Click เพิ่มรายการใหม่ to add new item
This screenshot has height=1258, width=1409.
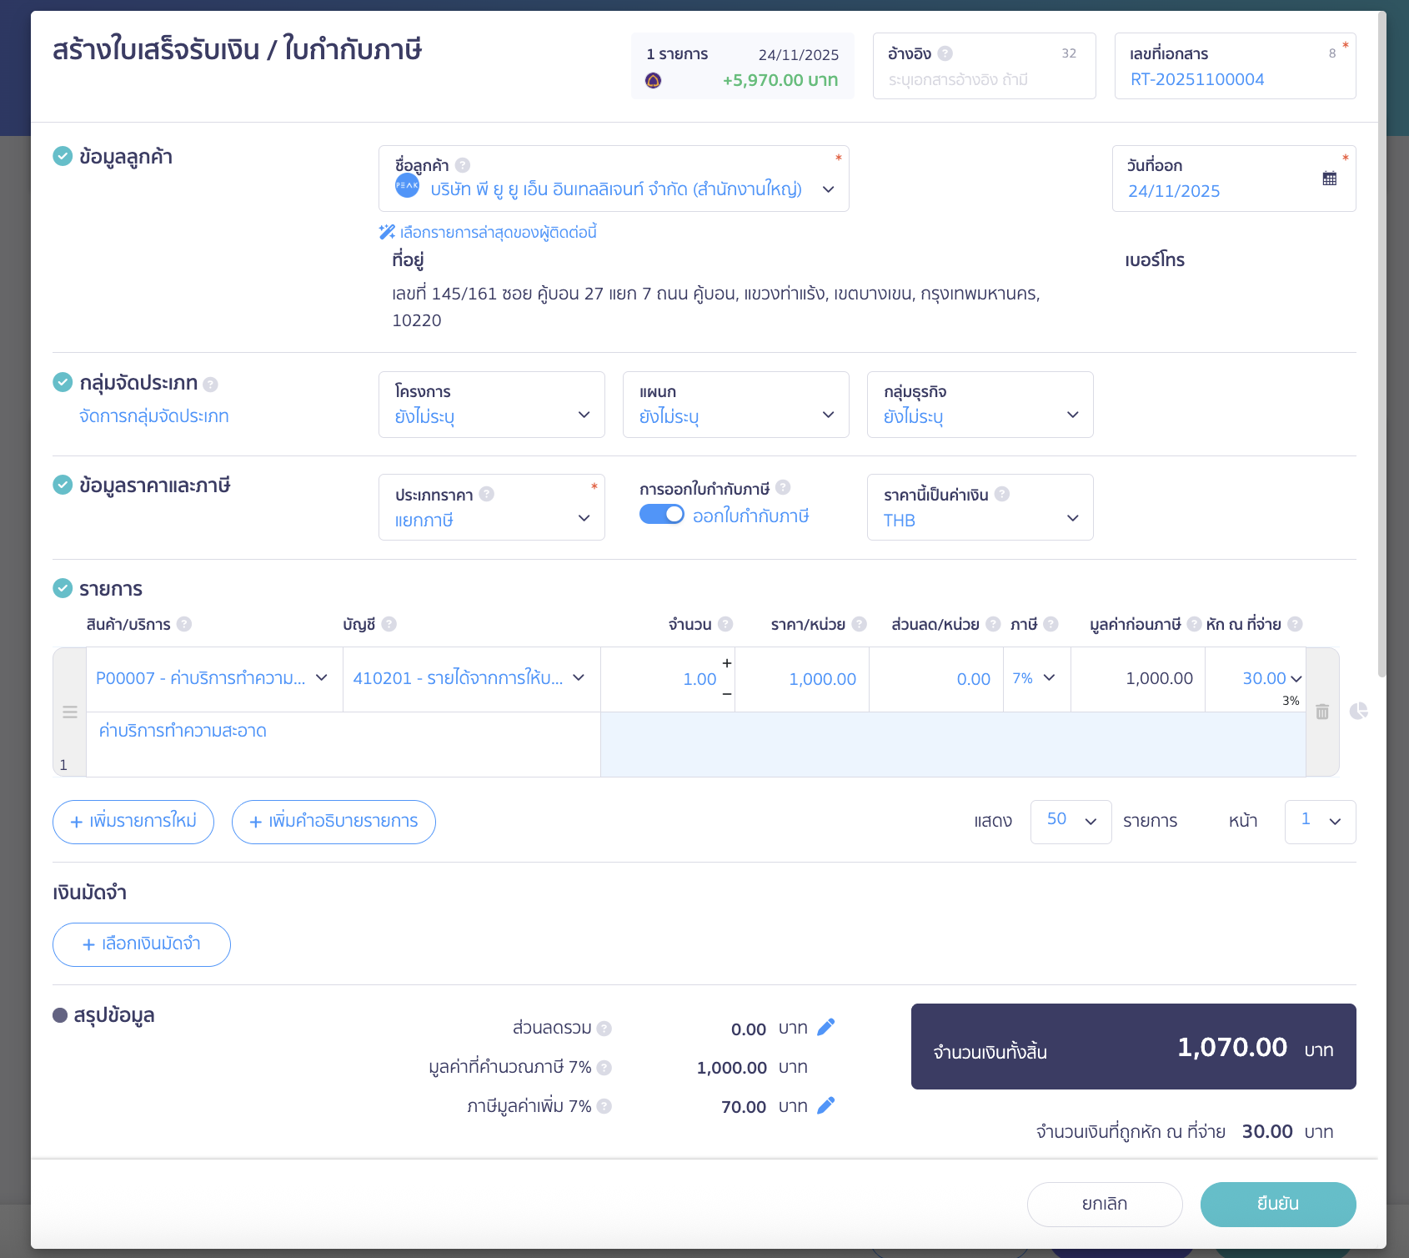tap(133, 822)
